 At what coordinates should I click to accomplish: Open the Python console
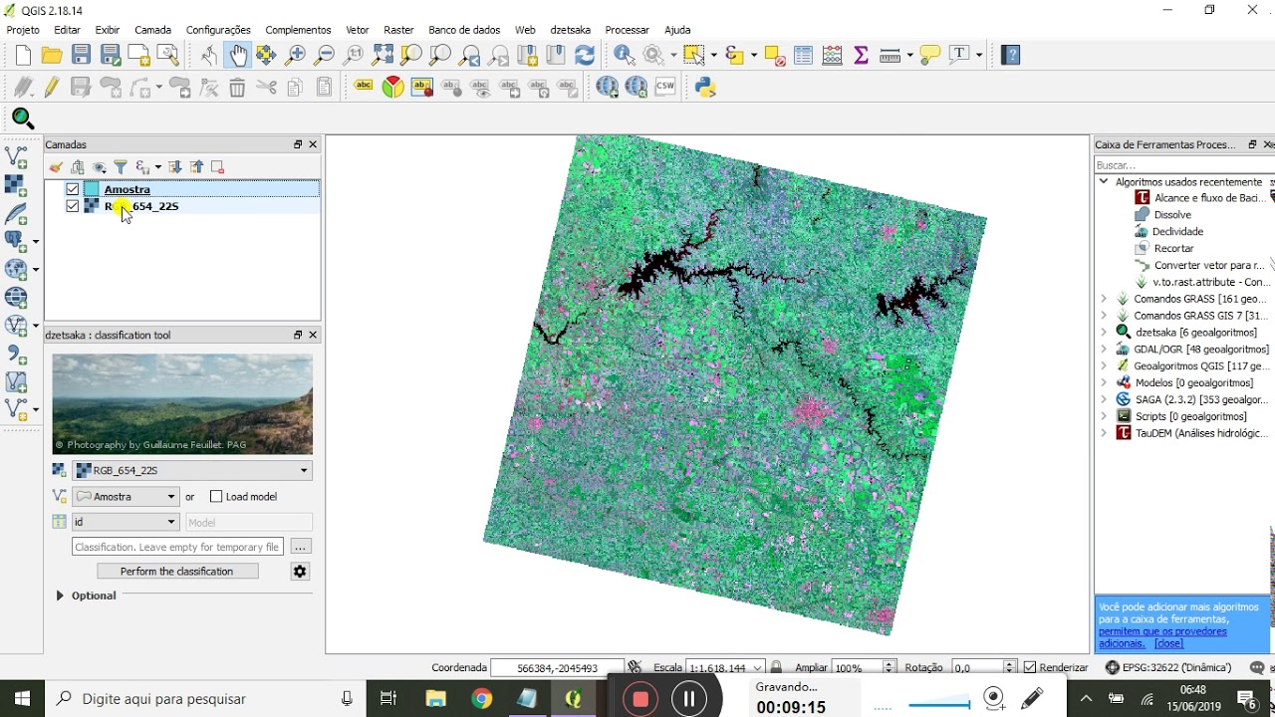(x=706, y=88)
